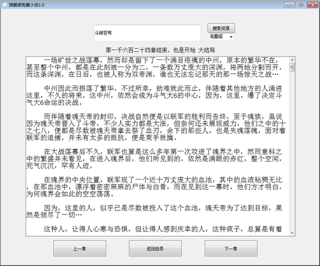
Task: Grab the vertical scrollbar thumb of the chapter text
Action: (x=292, y=67)
